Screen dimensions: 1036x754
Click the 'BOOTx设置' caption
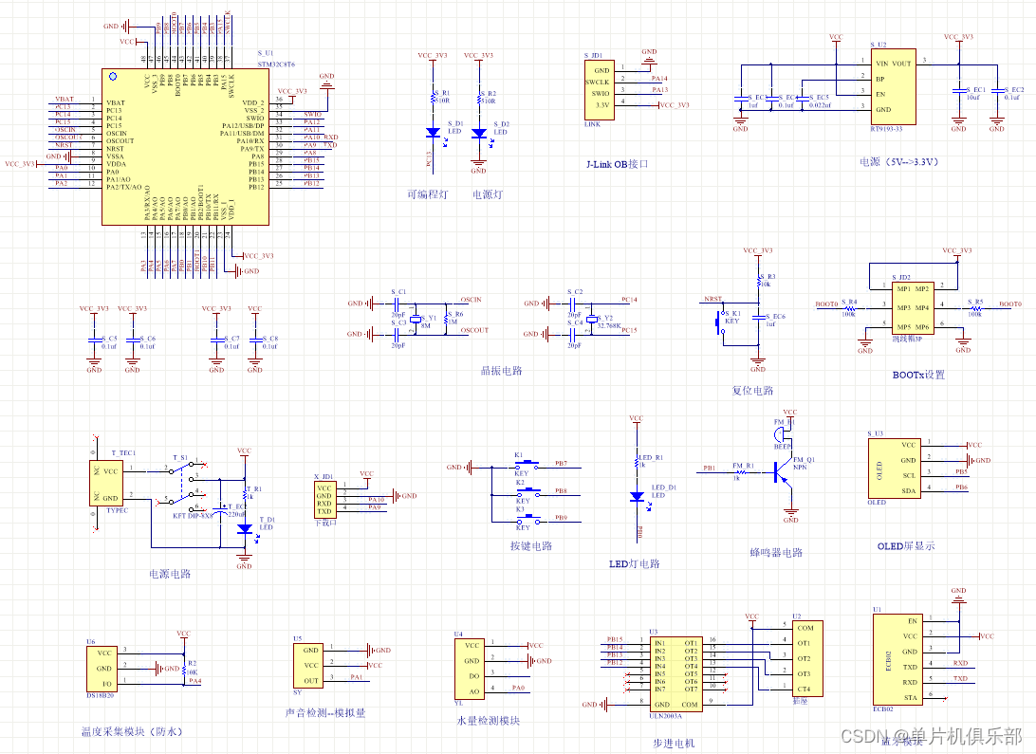[918, 375]
